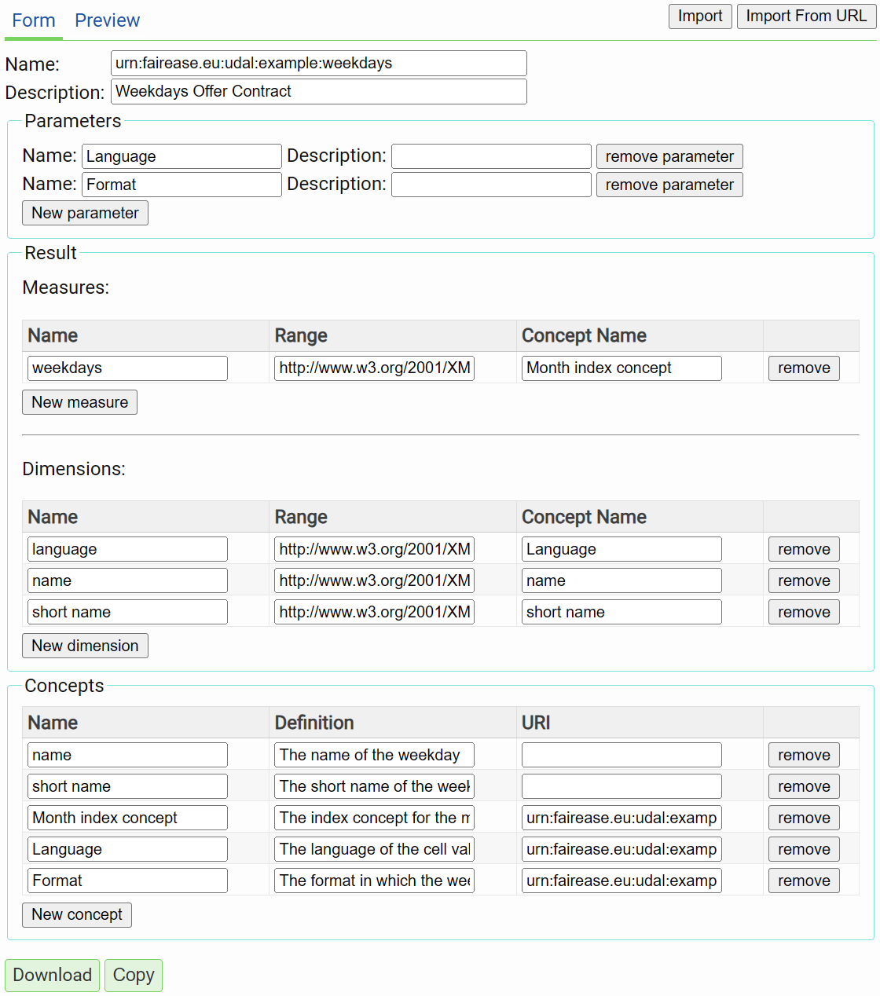
Task: Click the Range field of the language dimension
Action: (373, 549)
